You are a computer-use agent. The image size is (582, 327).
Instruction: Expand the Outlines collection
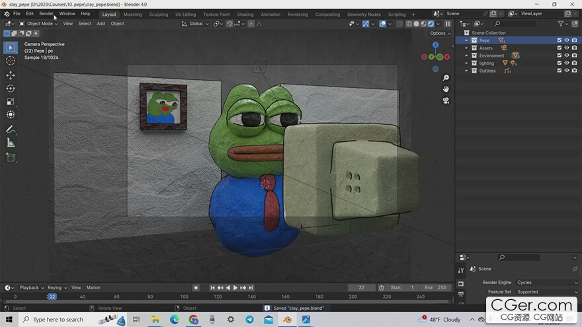(466, 71)
